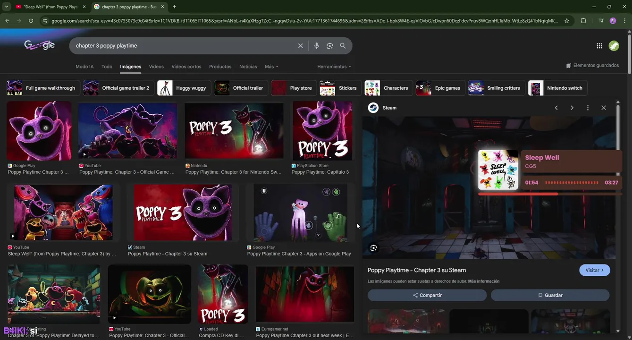Select the Epic games chip
This screenshot has width=632, height=340.
coord(440,88)
